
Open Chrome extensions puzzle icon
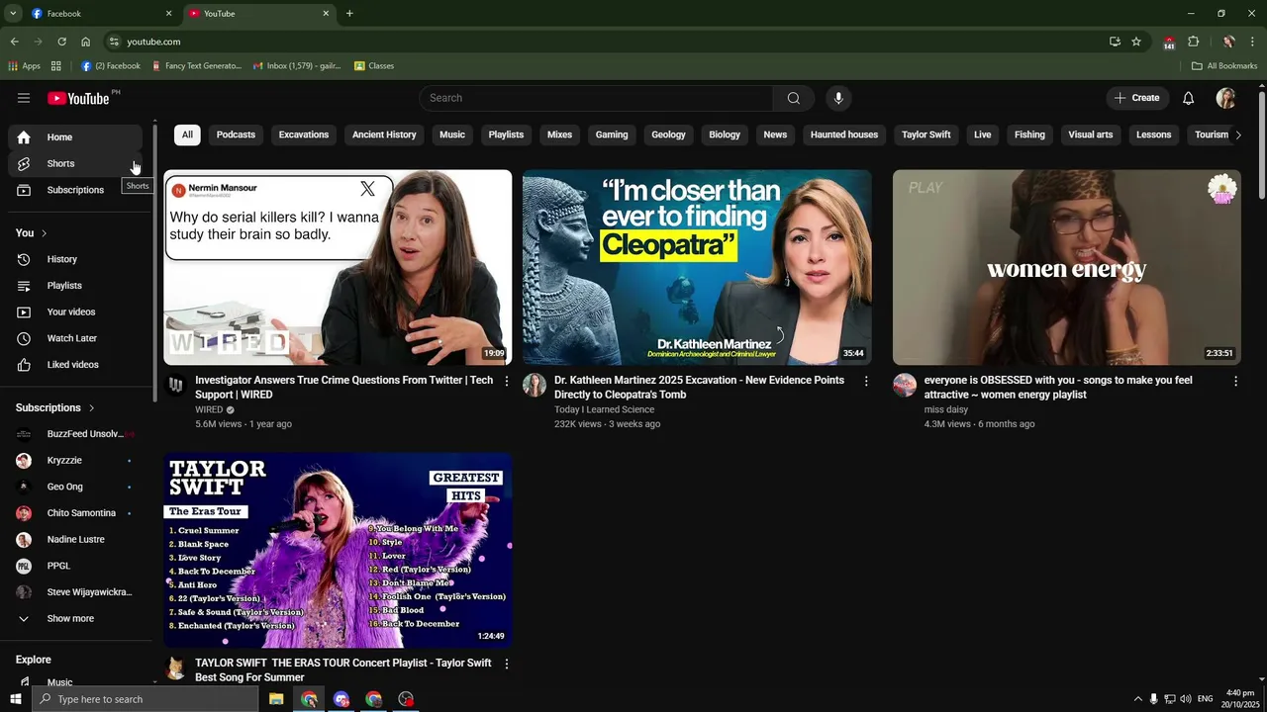pos(1194,42)
